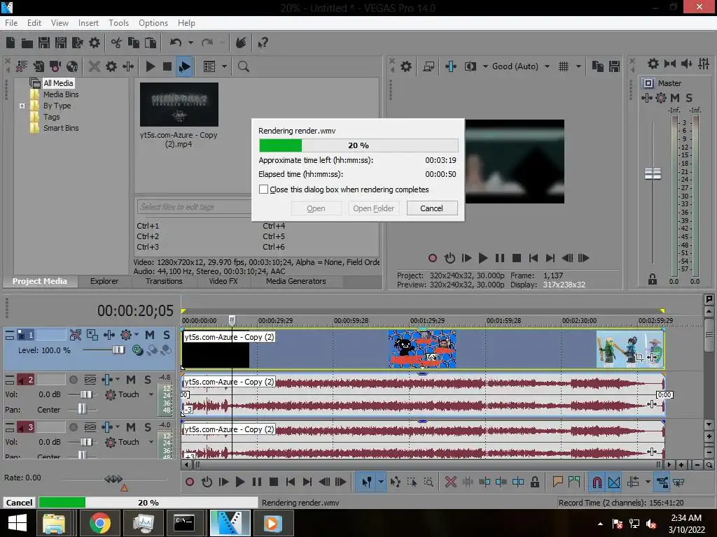Viewport: 717px width, 537px height.
Task: Select the Smart Bins folder
Action: [x=61, y=129]
